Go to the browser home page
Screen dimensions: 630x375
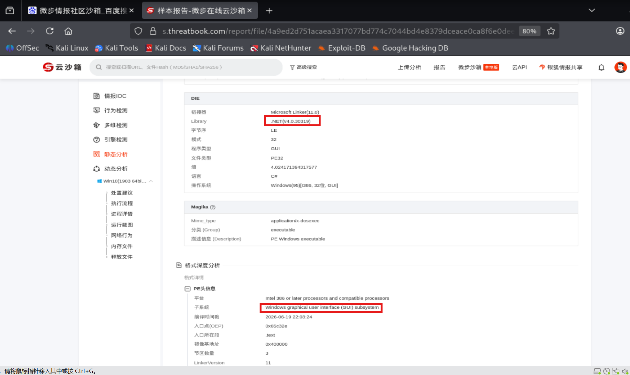point(68,31)
